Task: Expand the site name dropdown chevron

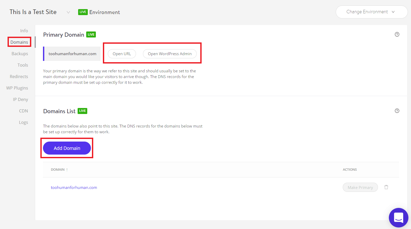Action: 68,12
